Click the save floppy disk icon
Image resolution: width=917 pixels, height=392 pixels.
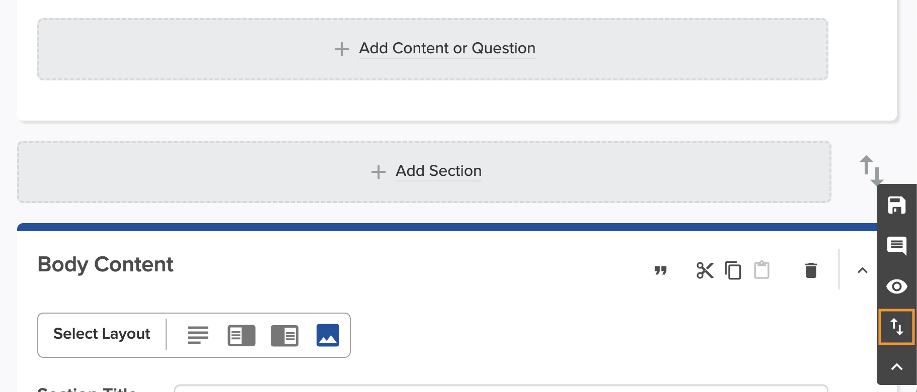[x=896, y=205]
